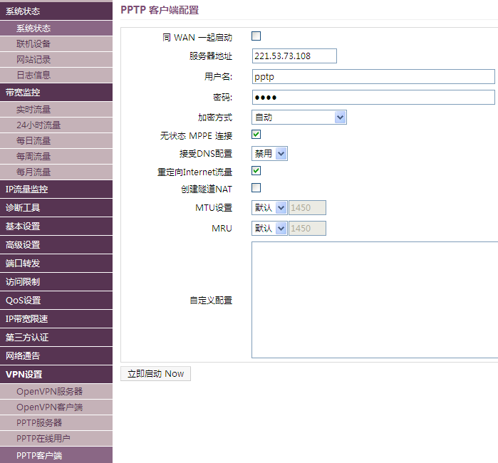Viewport: 498px width, 463px height.
Task: Open the 系统状态 submenu item
Action: [33, 28]
